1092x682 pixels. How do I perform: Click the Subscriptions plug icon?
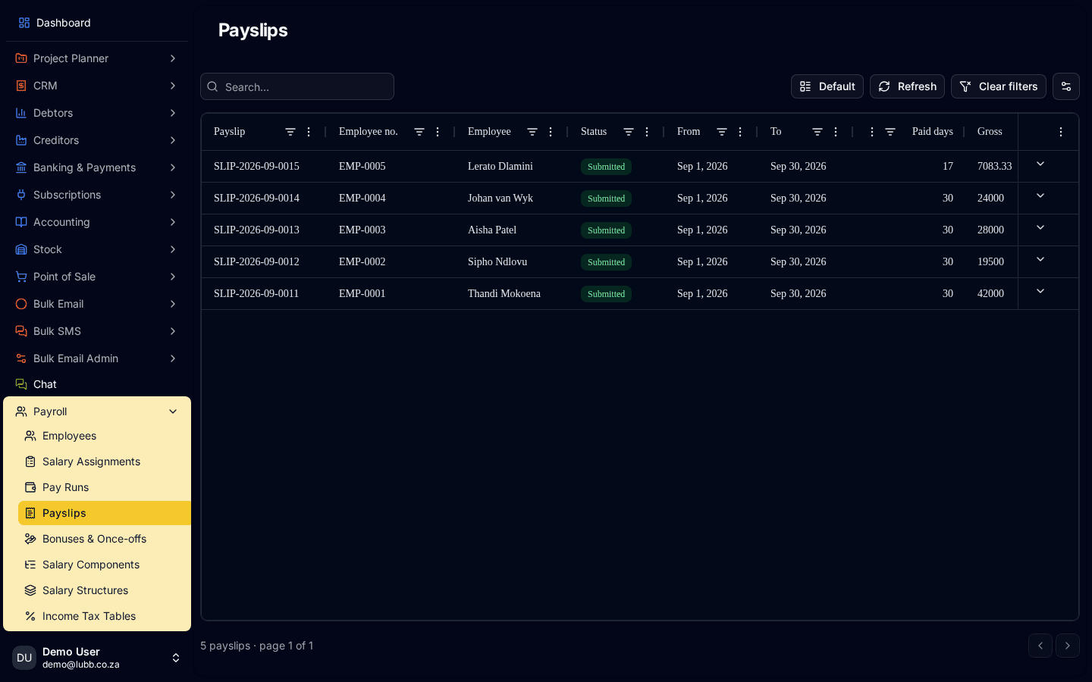[21, 195]
